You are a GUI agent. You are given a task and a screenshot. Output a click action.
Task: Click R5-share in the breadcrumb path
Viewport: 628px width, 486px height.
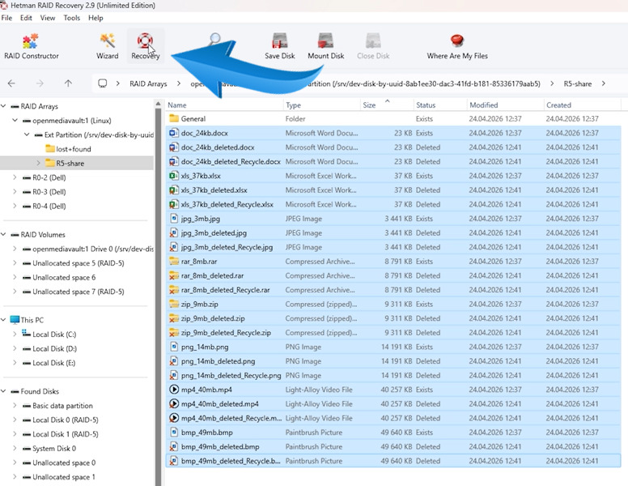tap(578, 83)
